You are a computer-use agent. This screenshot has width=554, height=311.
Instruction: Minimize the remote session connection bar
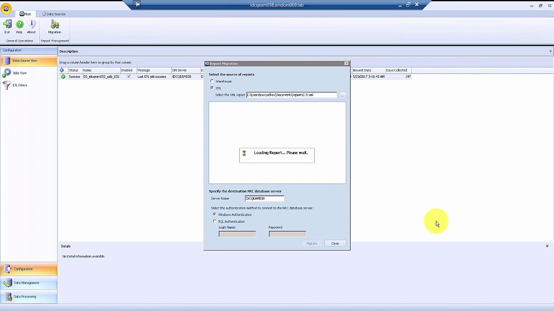tap(400, 5)
